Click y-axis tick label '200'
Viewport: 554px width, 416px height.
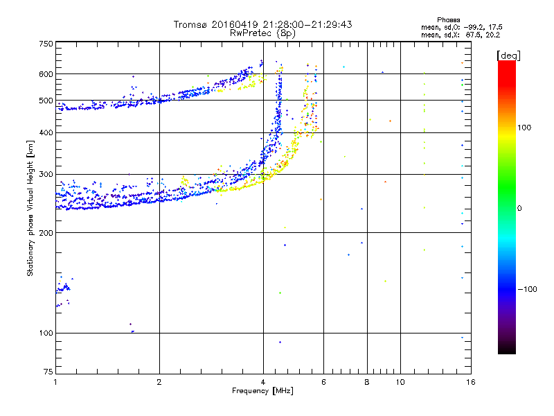coord(46,233)
